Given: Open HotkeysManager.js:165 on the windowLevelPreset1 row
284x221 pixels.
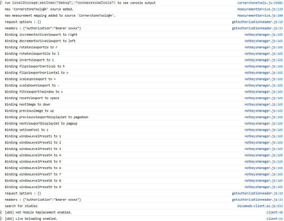Looking at the screenshot, I should point(264,136).
